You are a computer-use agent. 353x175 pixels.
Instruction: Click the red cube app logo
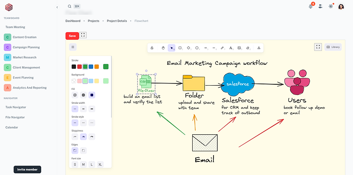click(x=9, y=7)
